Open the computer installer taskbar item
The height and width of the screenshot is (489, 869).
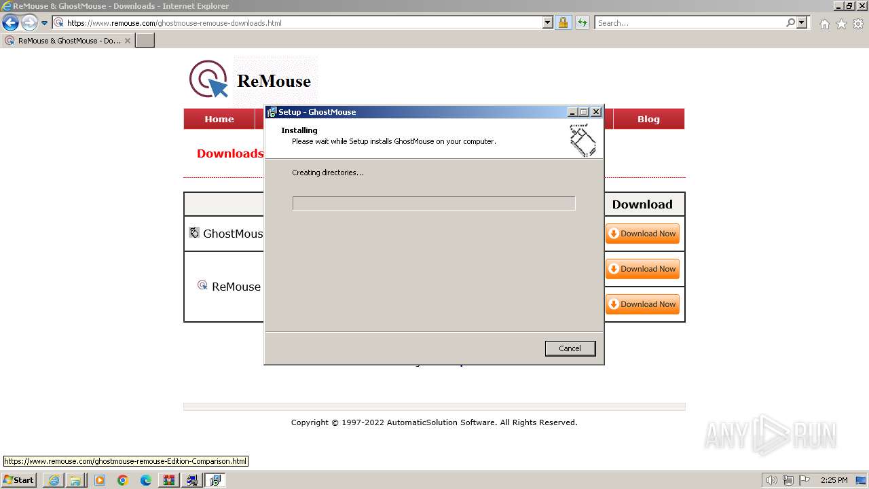tap(192, 480)
